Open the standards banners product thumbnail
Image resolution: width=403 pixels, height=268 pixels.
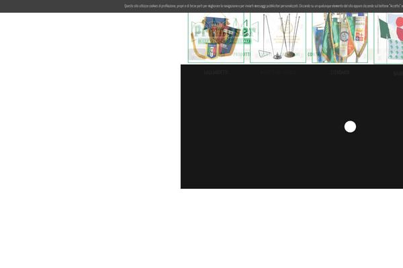point(340,38)
